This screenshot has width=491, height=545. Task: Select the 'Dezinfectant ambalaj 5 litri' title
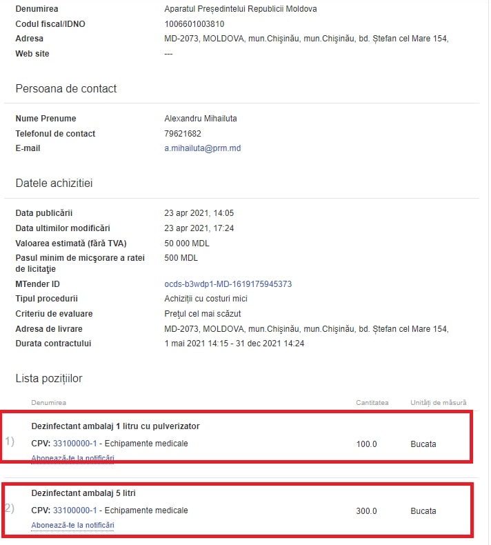[88, 493]
